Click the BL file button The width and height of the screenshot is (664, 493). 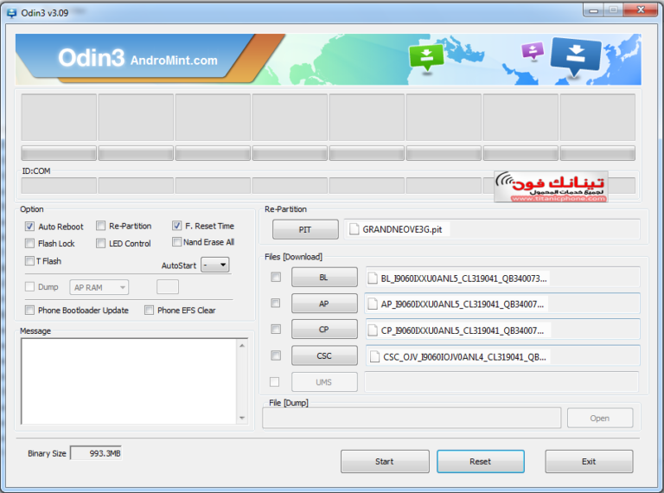[324, 278]
